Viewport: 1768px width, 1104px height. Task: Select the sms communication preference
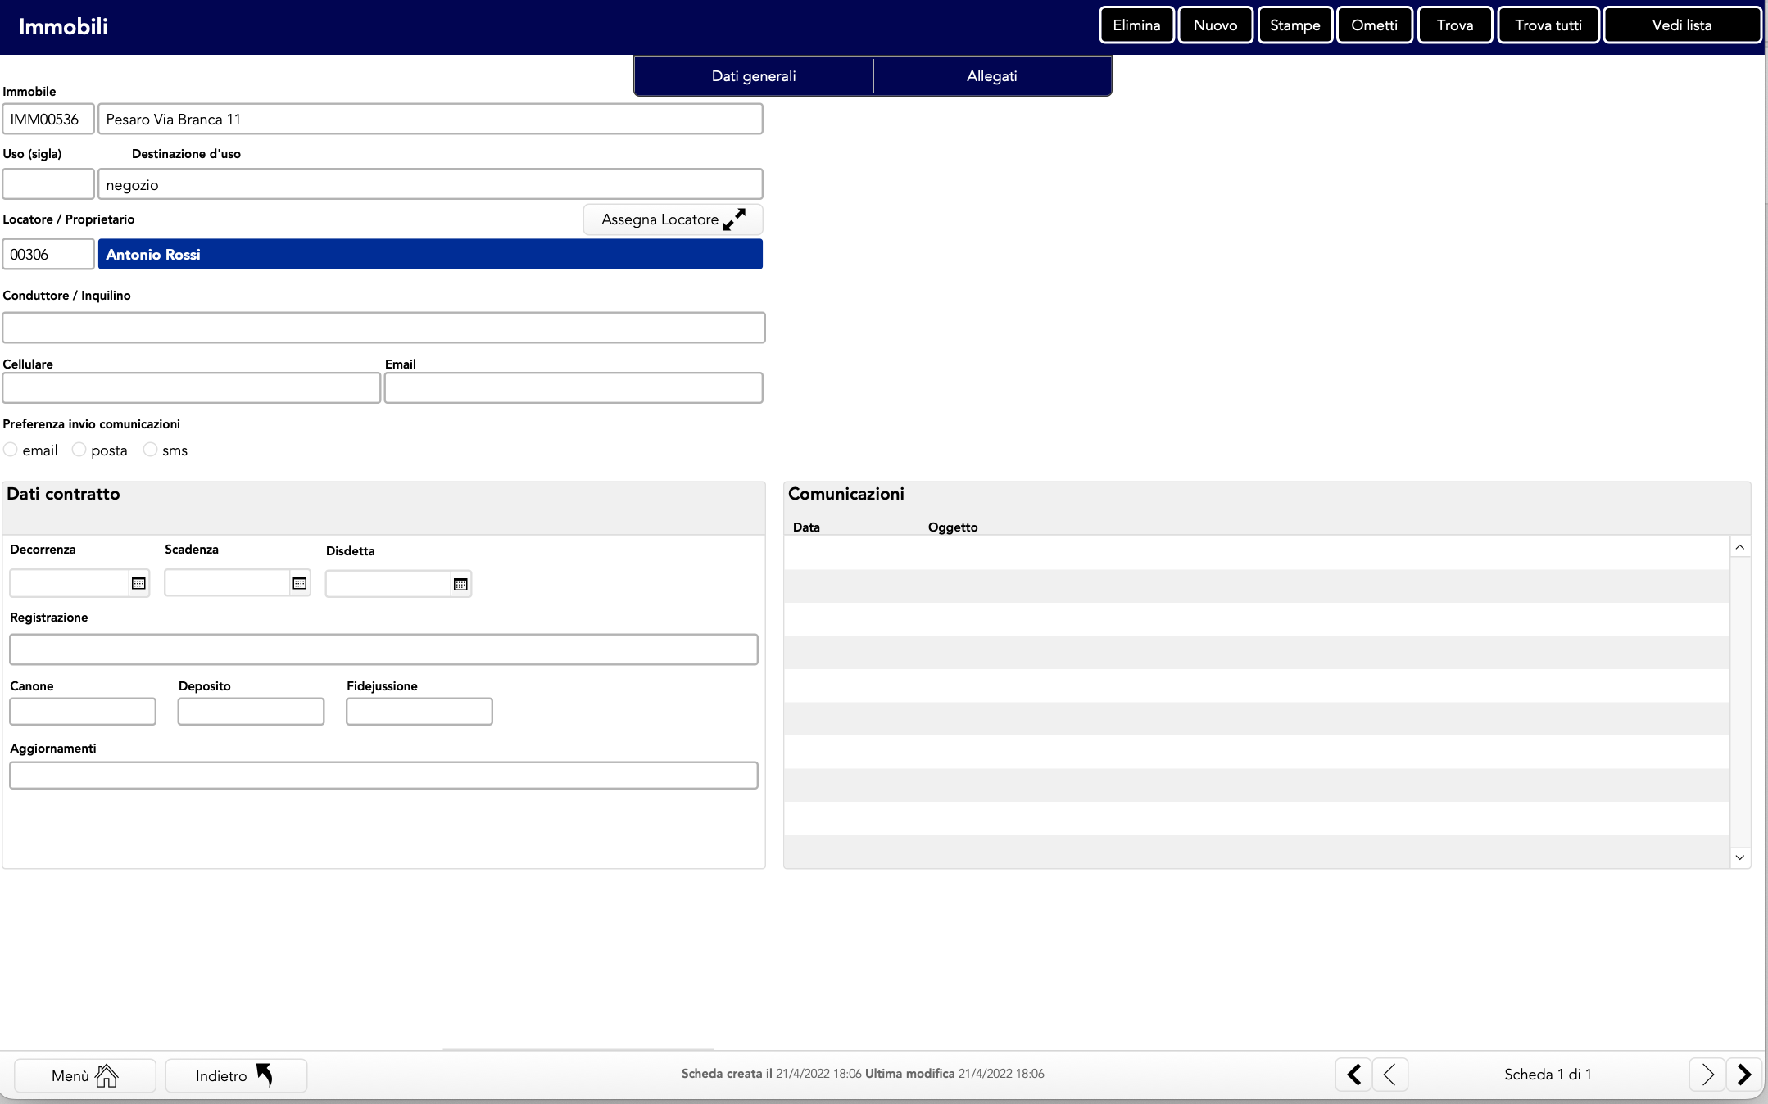coord(150,450)
